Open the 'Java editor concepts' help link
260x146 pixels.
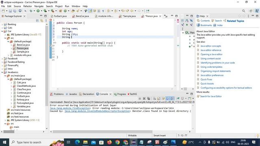coord(210,46)
